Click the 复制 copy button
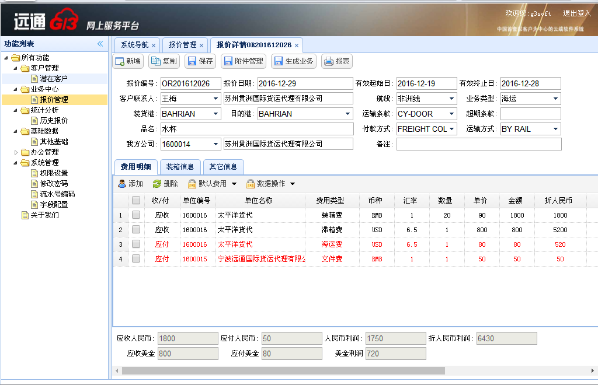 tap(164, 61)
